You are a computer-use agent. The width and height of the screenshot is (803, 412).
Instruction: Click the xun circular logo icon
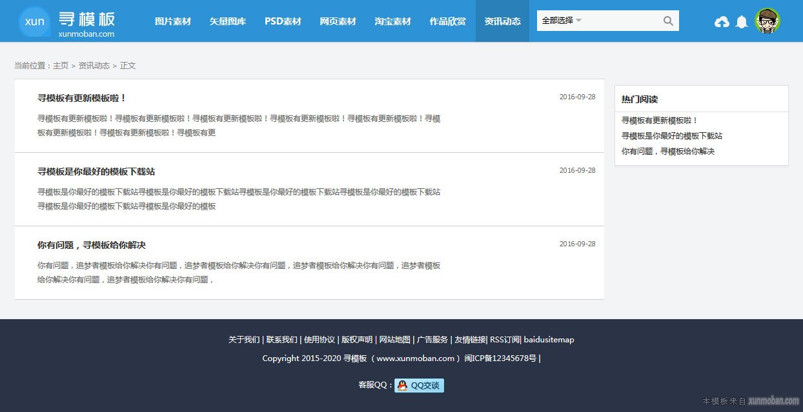[34, 21]
